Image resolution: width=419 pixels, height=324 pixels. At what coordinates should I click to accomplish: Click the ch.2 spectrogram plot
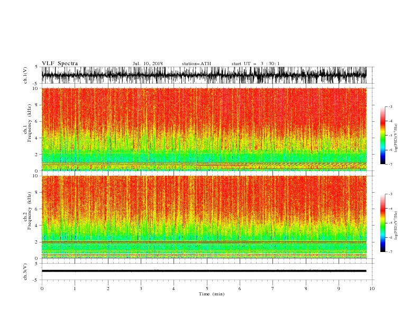(204, 217)
